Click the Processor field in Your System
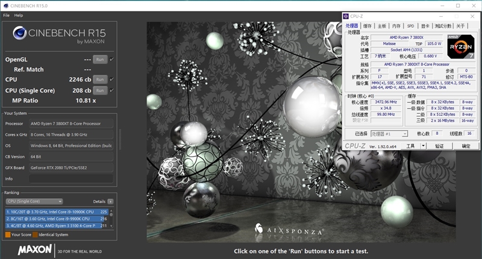482x259 pixels. pos(71,123)
